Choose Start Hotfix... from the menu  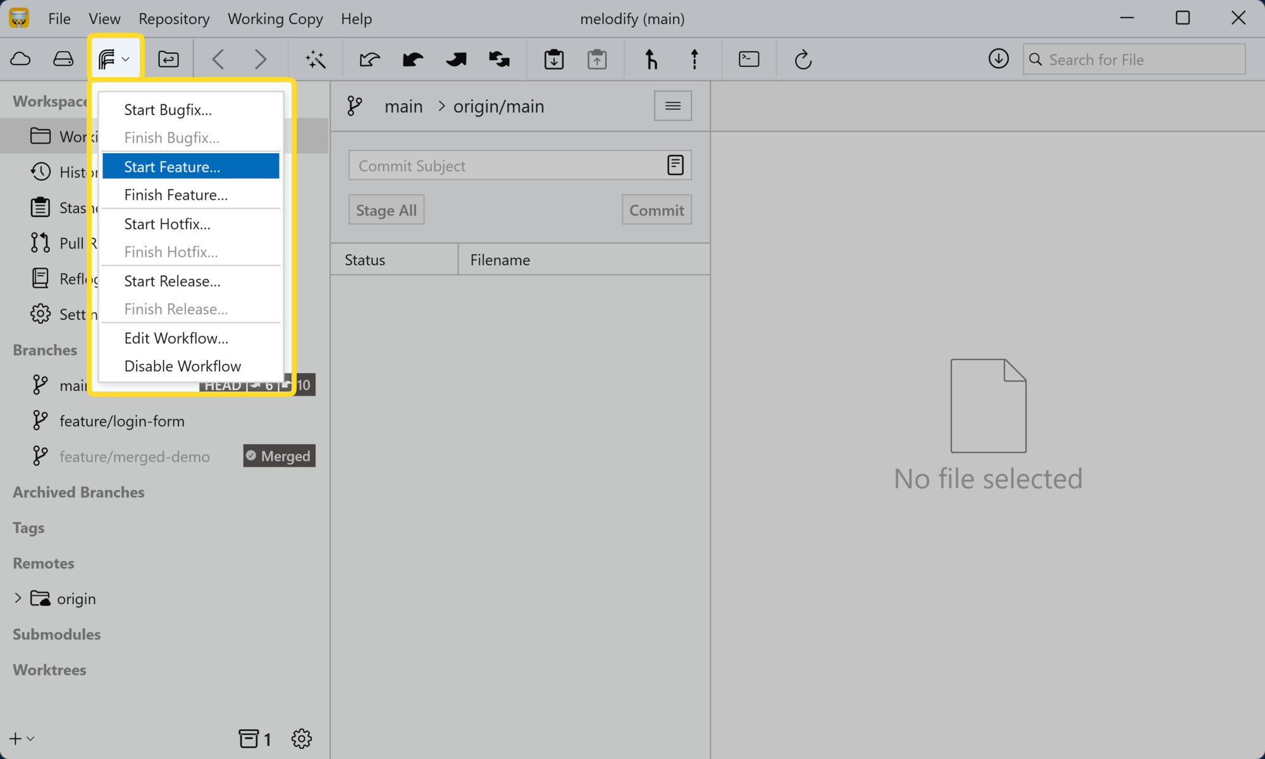[190, 224]
